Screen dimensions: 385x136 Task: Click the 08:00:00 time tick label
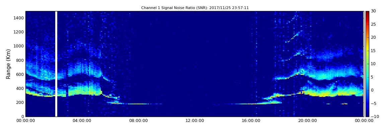(138, 121)
